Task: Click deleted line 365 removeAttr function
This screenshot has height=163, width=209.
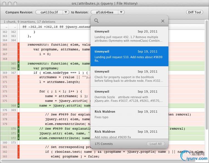Action: click(x=59, y=45)
